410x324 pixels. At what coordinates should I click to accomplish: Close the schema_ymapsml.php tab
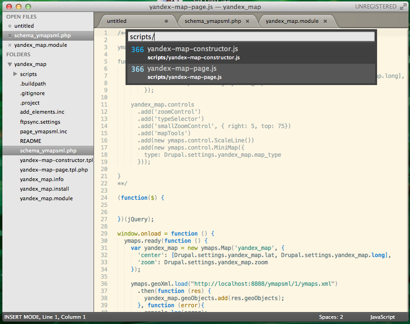click(x=247, y=21)
